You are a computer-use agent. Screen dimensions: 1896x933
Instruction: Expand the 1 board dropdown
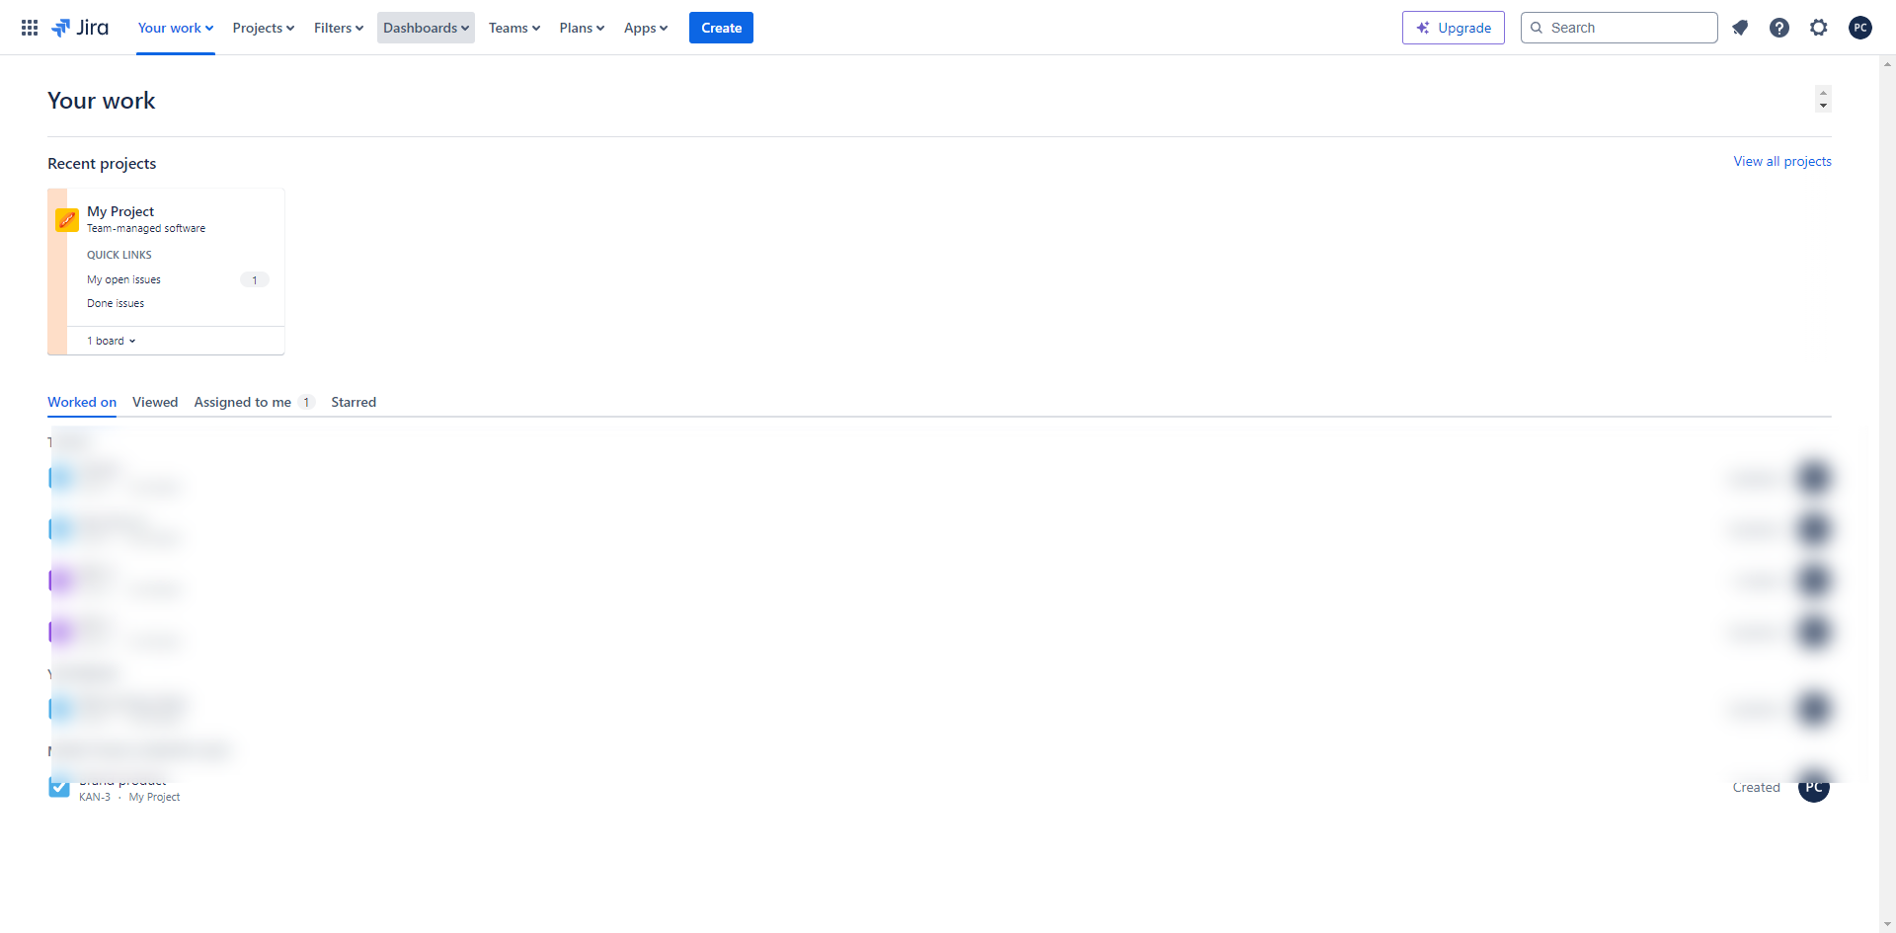pos(112,341)
